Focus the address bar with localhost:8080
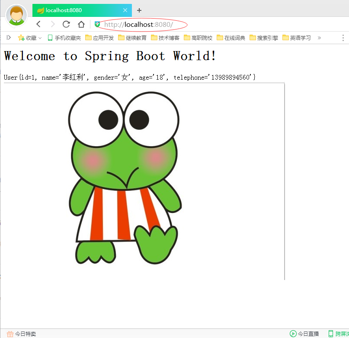The width and height of the screenshot is (349, 338). 138,24
